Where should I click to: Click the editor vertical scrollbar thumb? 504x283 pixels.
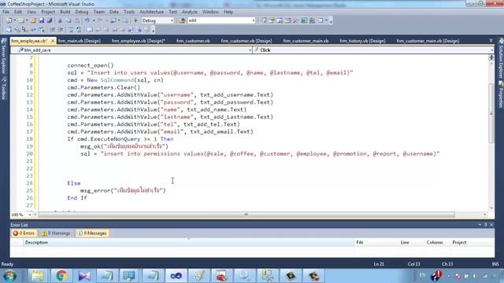point(491,113)
